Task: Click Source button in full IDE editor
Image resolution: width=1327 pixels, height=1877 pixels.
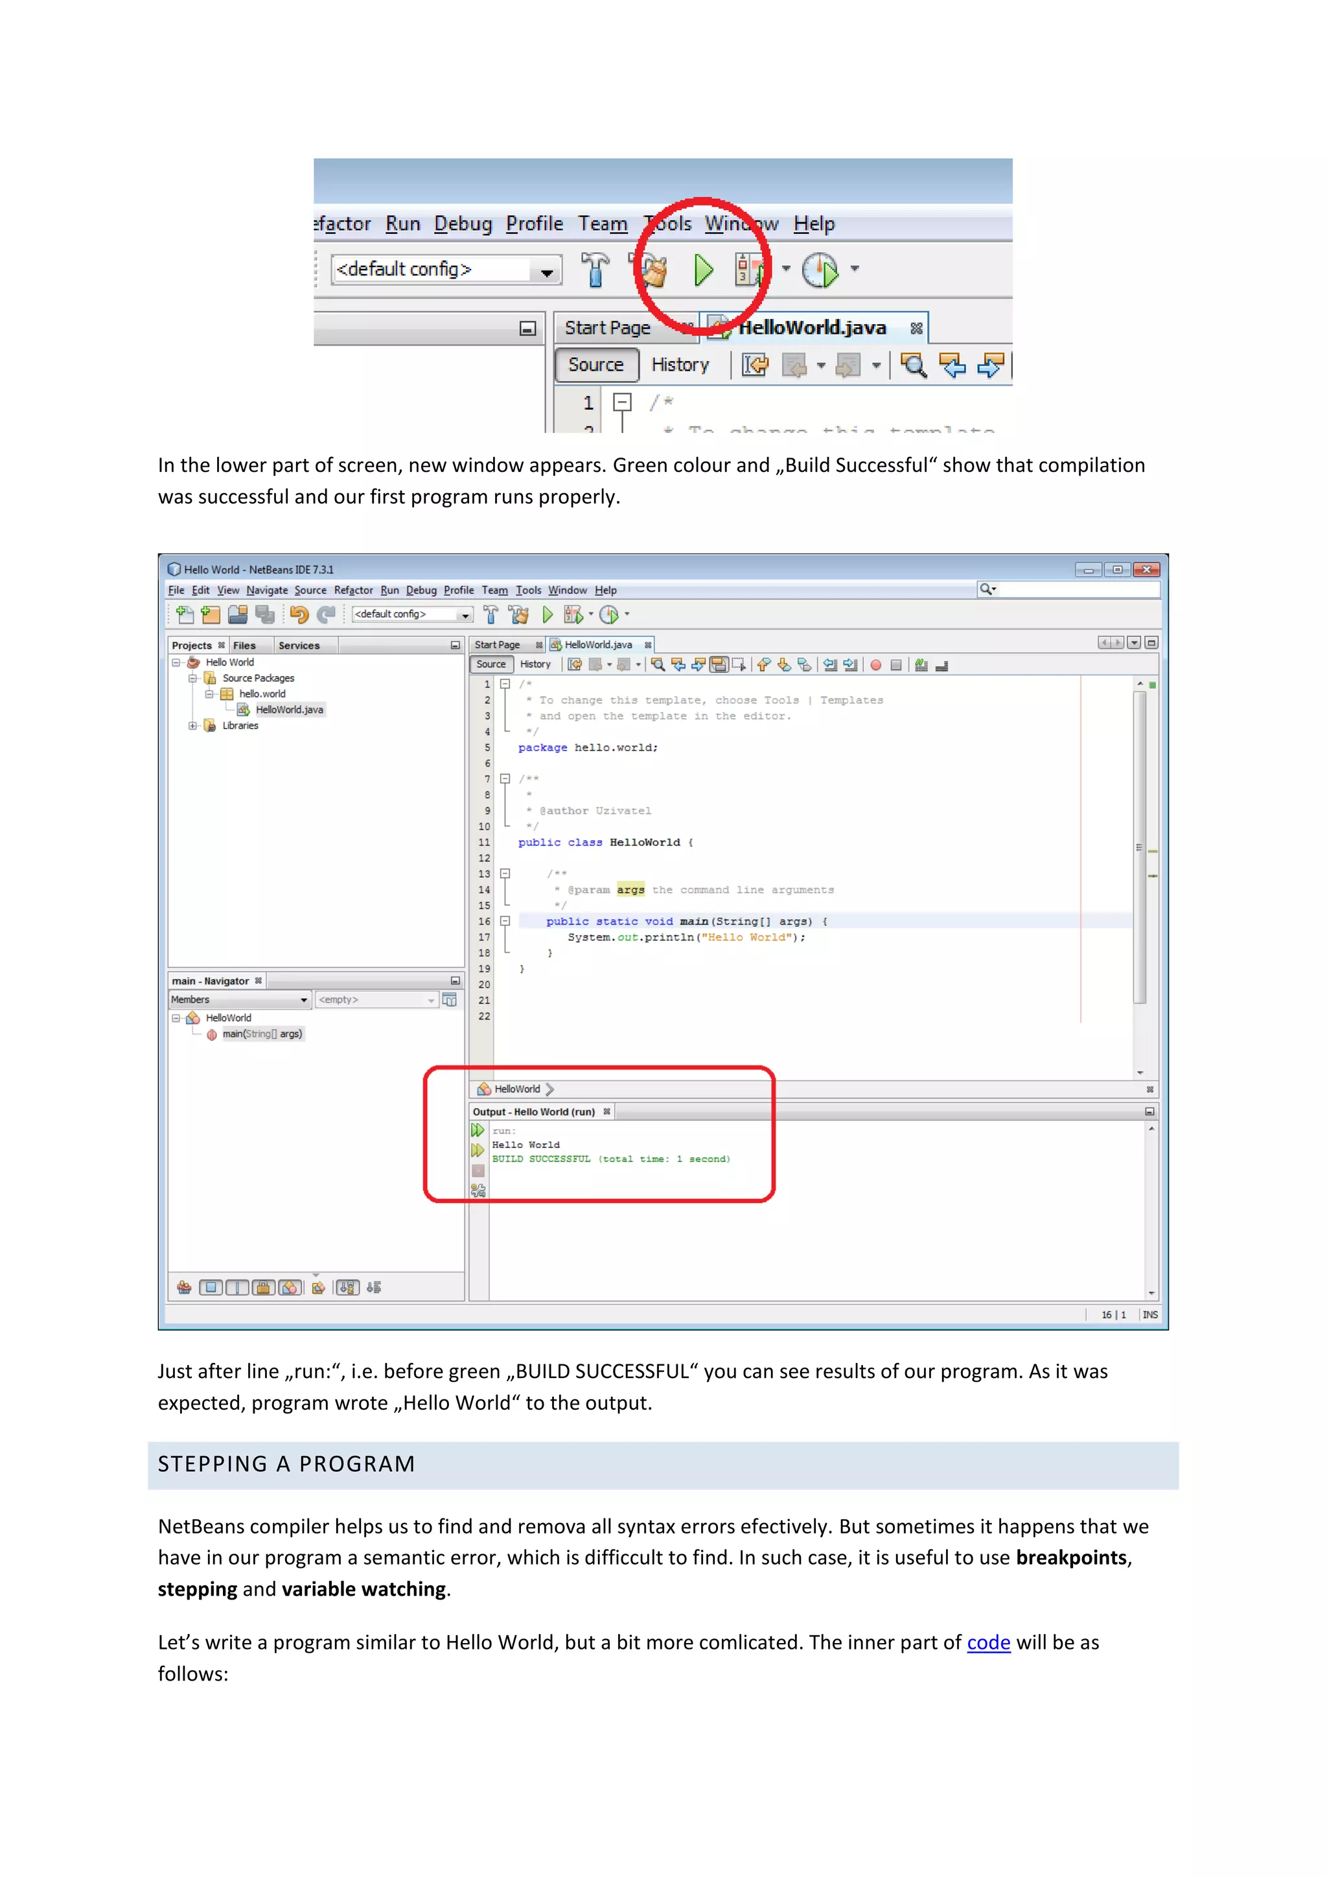Action: click(491, 664)
